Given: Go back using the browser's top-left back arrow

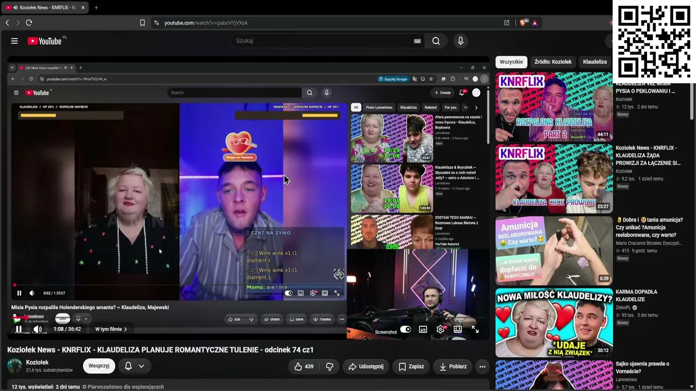Looking at the screenshot, I should (7, 23).
